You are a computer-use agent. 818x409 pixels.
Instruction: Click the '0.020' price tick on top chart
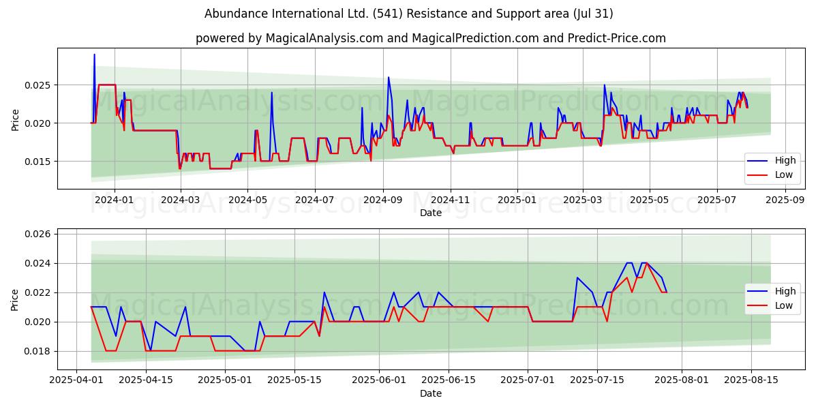[x=39, y=123]
